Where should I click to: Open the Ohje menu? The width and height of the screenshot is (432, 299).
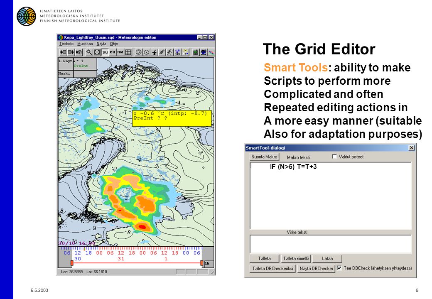114,44
